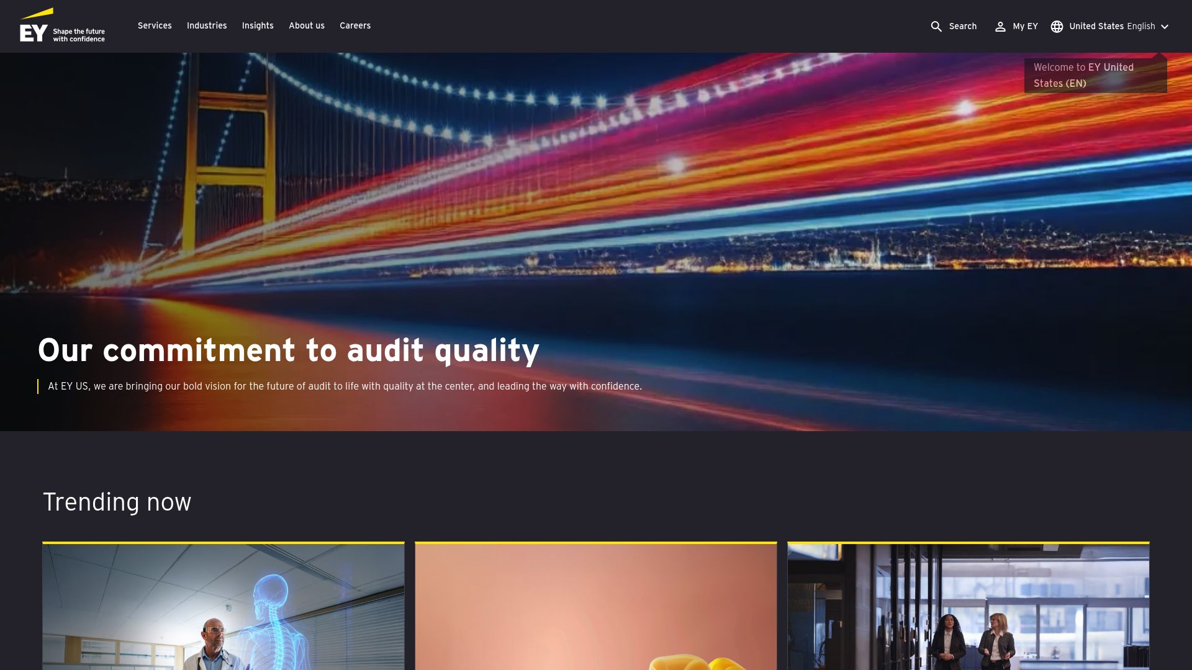1192x670 pixels.
Task: Click the hero headline Our commitment to audit quality
Action: coord(289,350)
